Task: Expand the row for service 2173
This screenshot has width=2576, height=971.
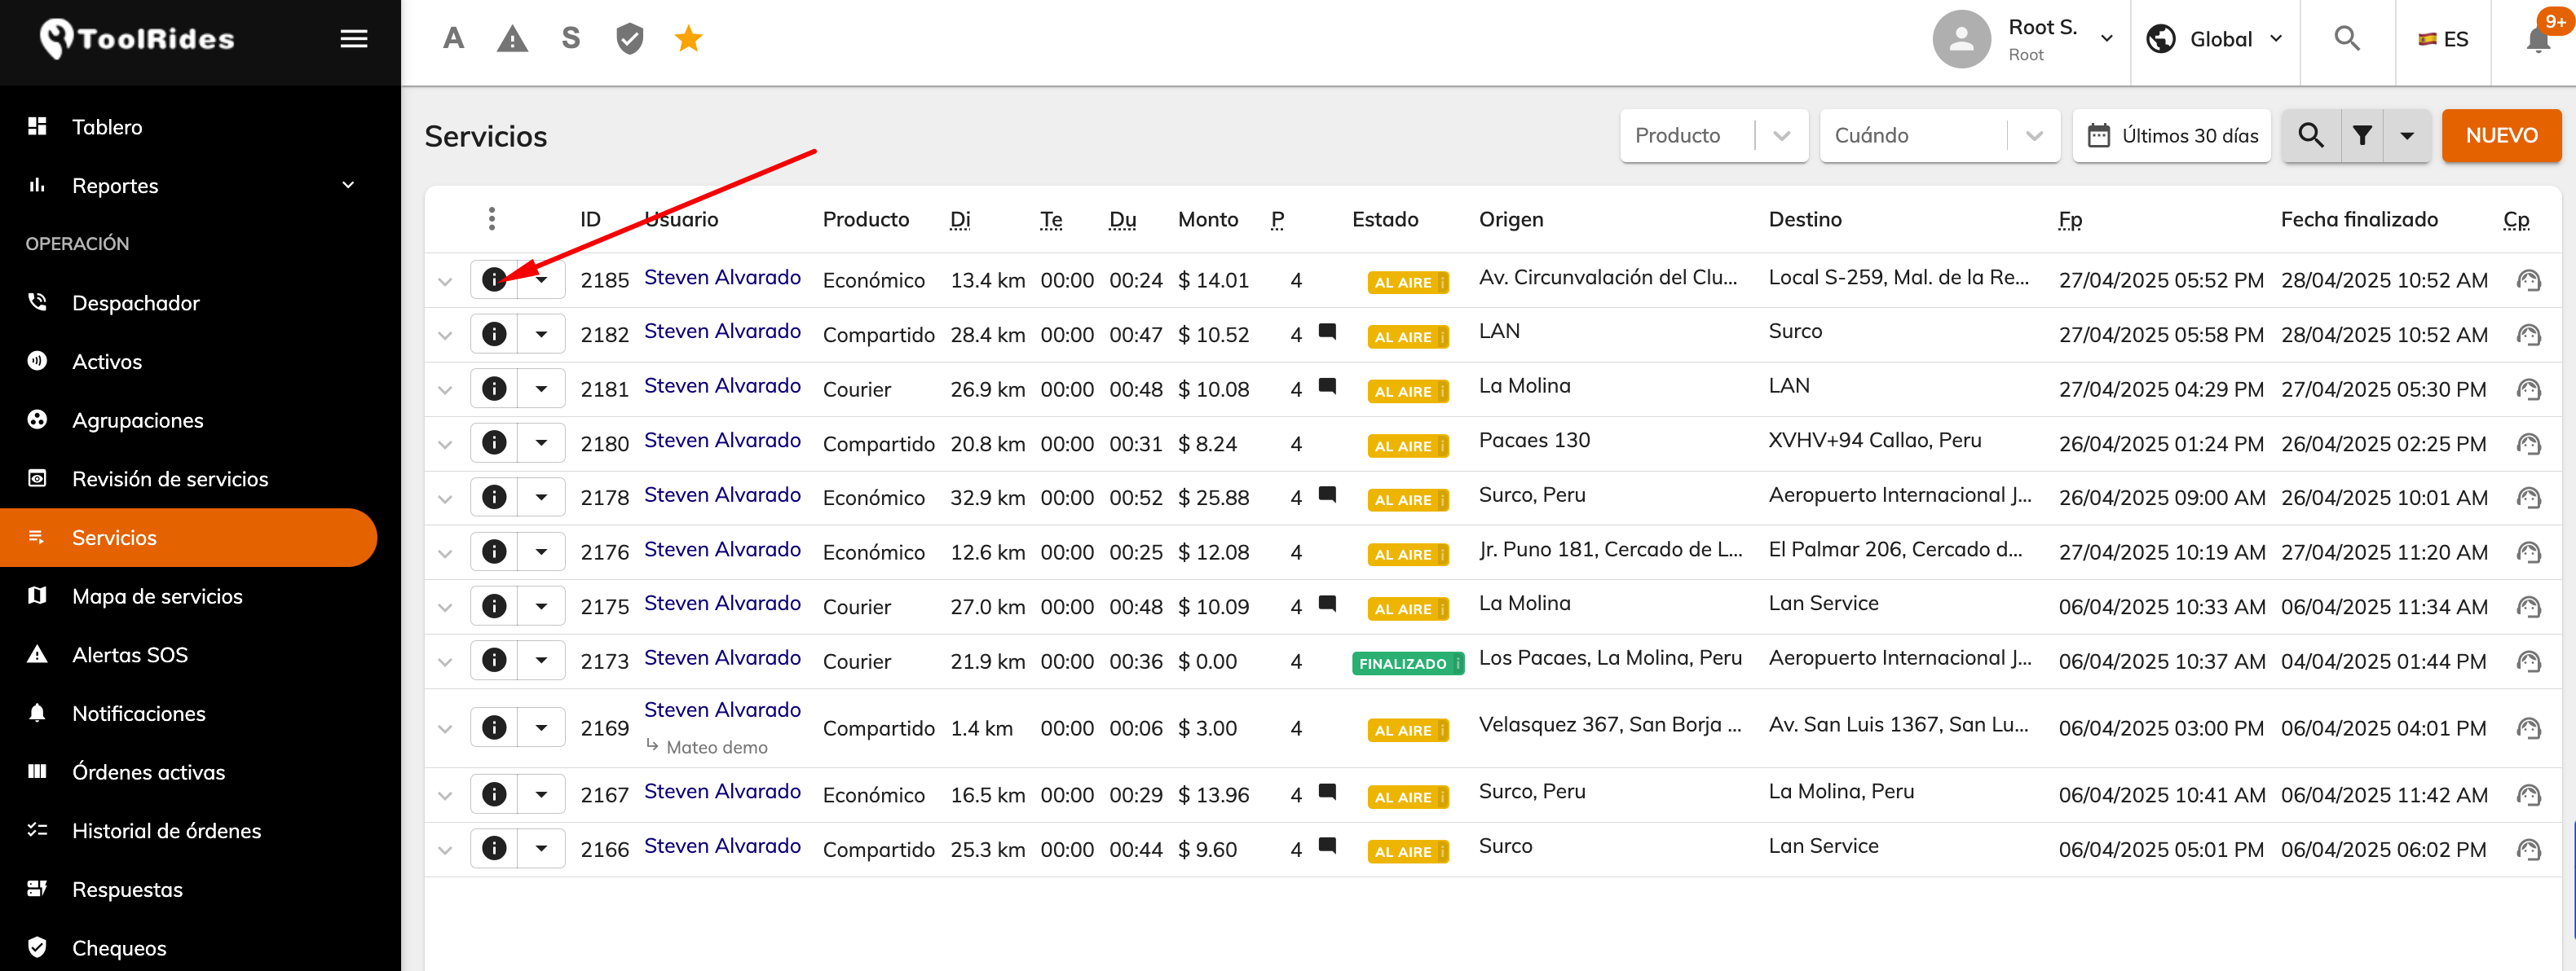Action: pyautogui.click(x=445, y=661)
